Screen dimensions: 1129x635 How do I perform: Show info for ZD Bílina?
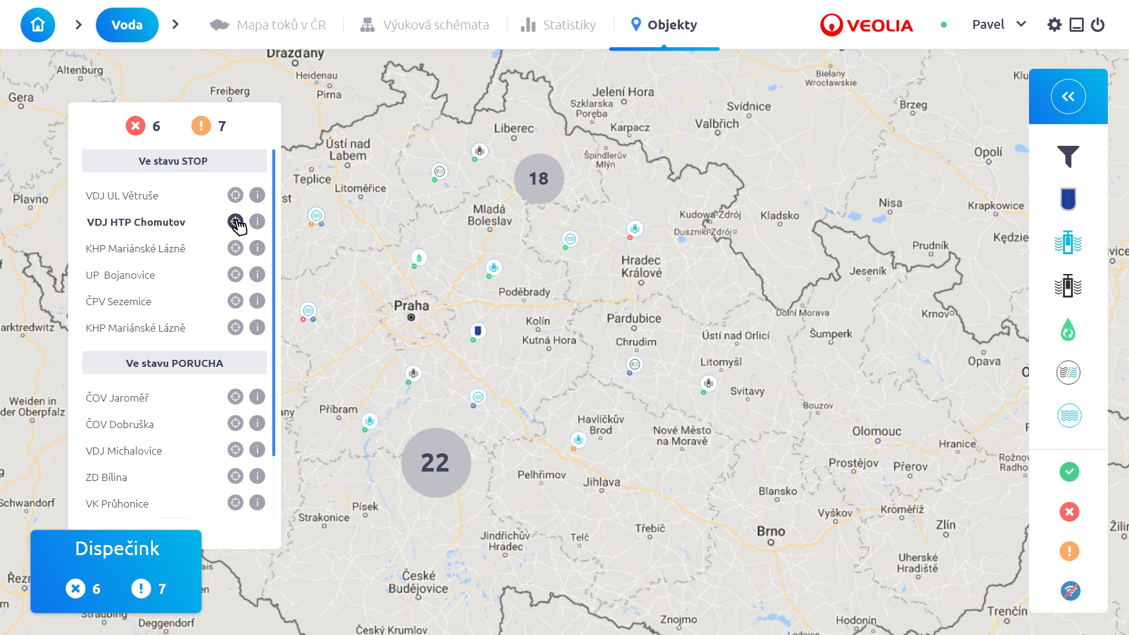tap(257, 476)
